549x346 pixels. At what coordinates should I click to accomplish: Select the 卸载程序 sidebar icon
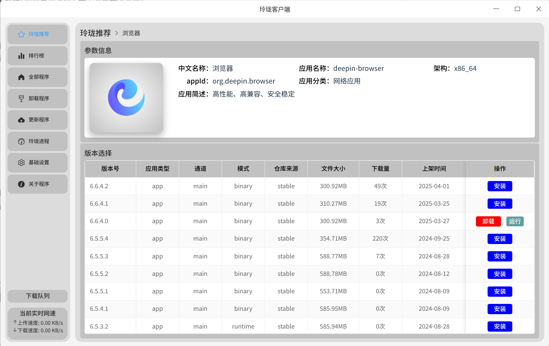pos(21,99)
